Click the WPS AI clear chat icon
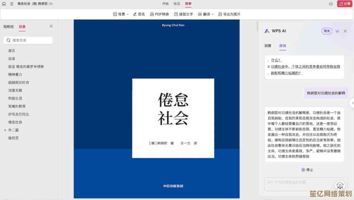Screen dimensions: 354x200 337,31
